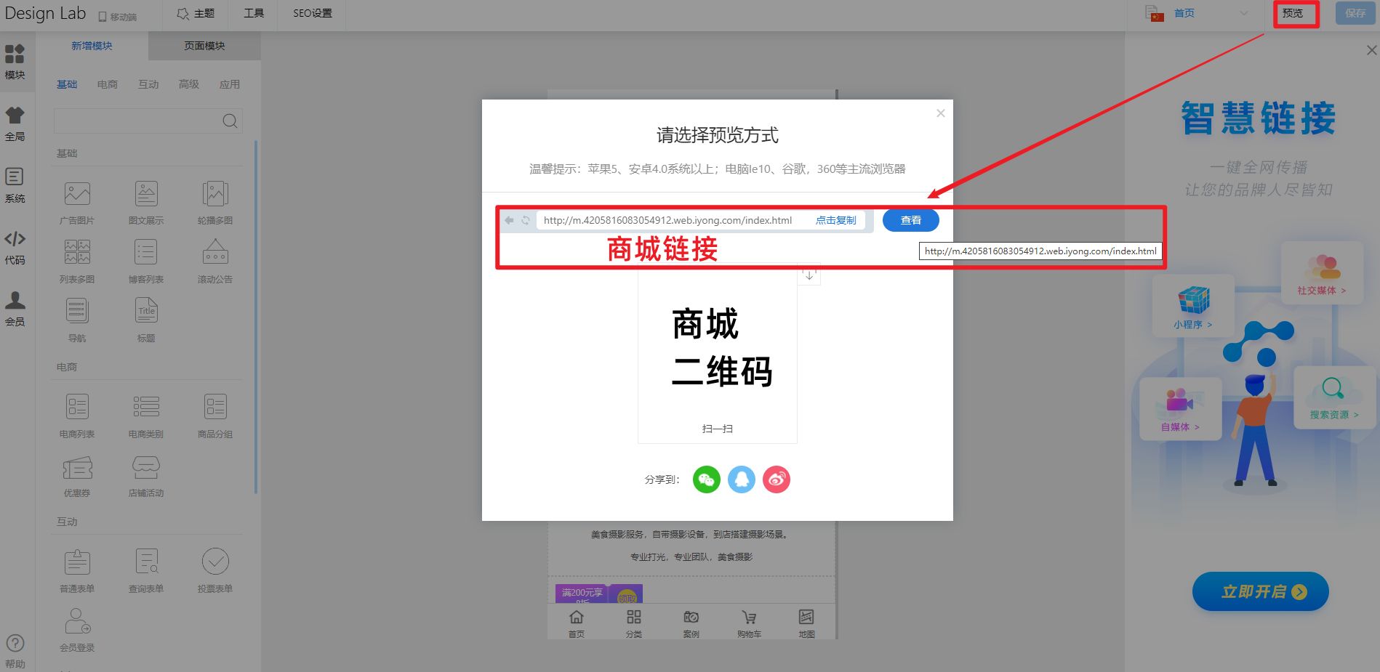Close the preview method dialog
Screen dimensions: 1380x672
(940, 113)
